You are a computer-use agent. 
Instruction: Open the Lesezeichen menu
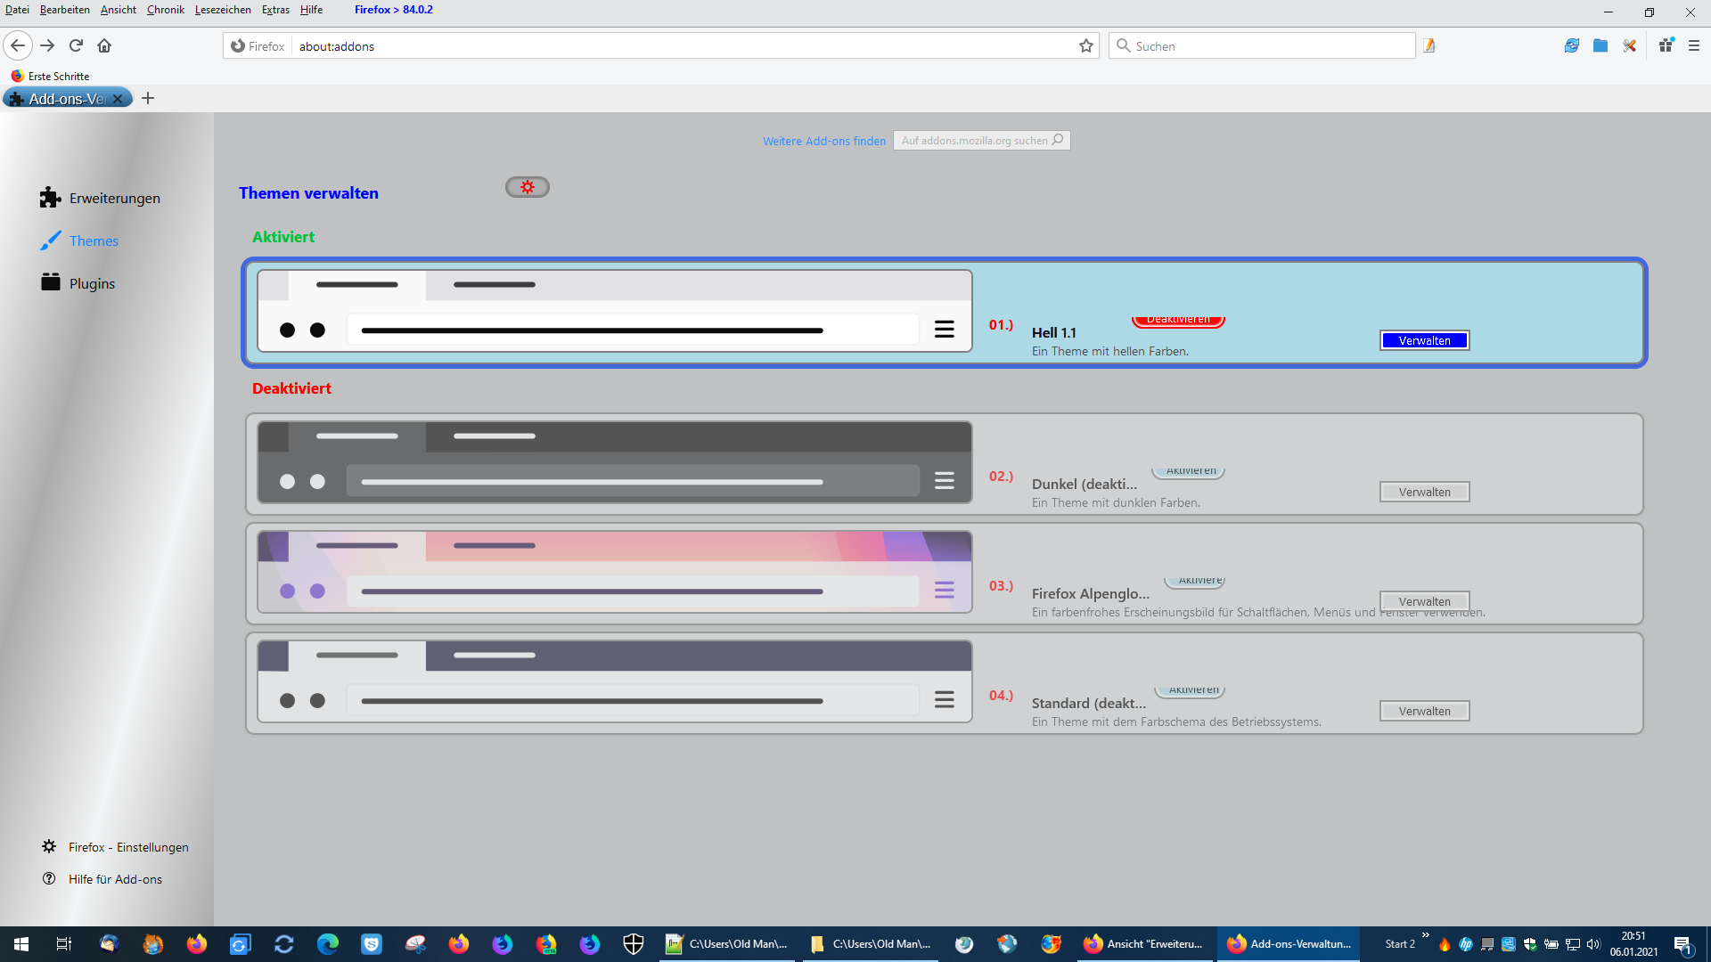tap(223, 10)
